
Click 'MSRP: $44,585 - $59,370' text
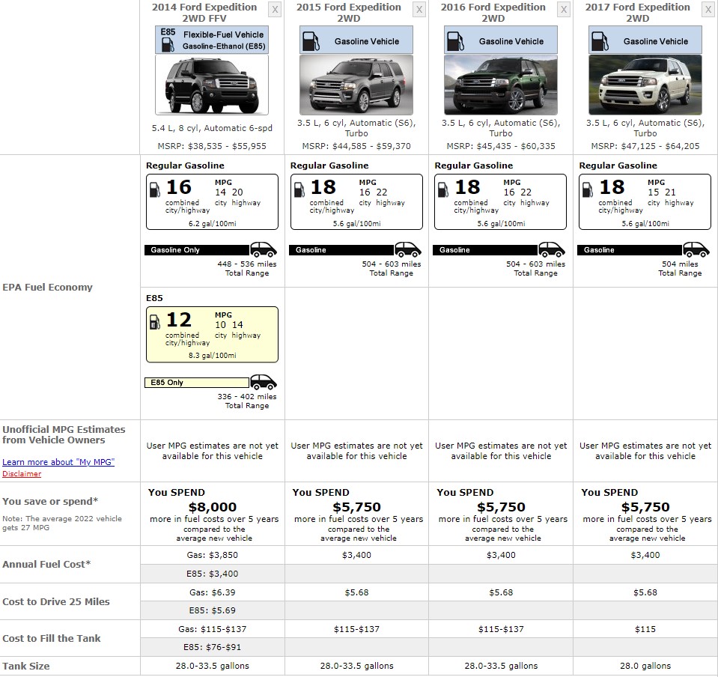click(x=356, y=146)
